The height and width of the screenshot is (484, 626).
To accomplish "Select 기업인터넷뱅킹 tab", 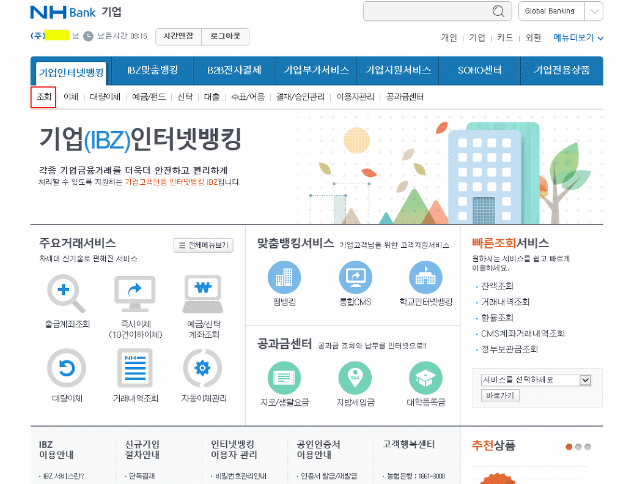I will click(71, 73).
